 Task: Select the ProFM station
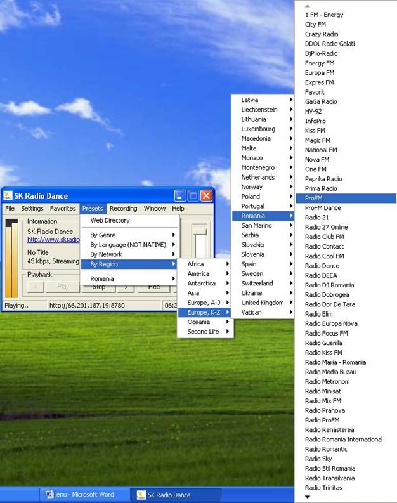(346, 199)
